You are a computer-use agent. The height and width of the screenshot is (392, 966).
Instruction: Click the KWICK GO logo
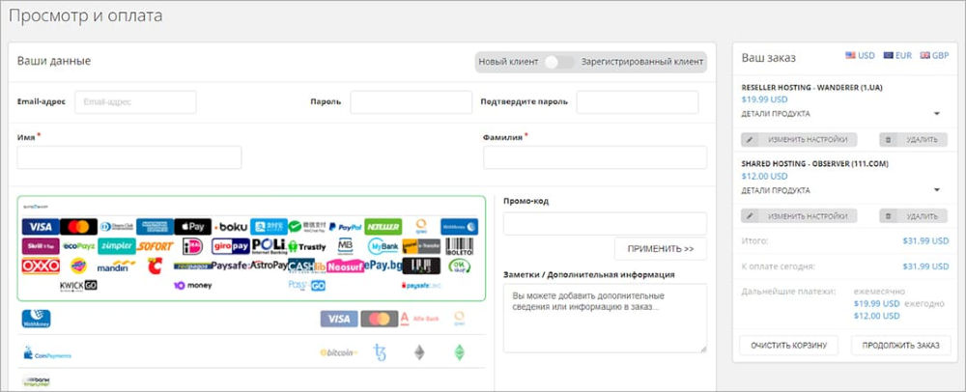click(78, 286)
